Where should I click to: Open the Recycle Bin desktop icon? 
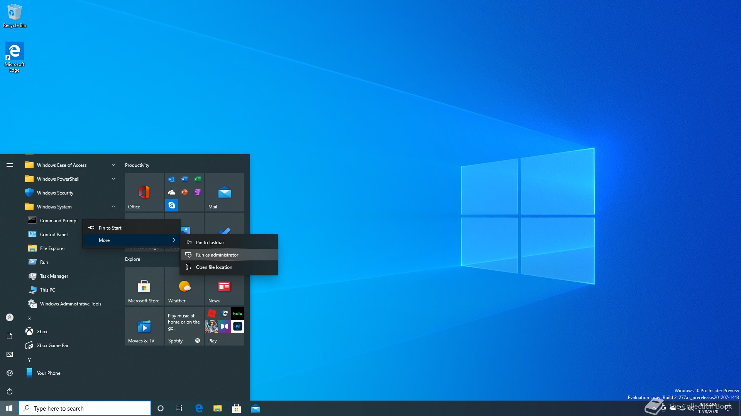tap(15, 16)
